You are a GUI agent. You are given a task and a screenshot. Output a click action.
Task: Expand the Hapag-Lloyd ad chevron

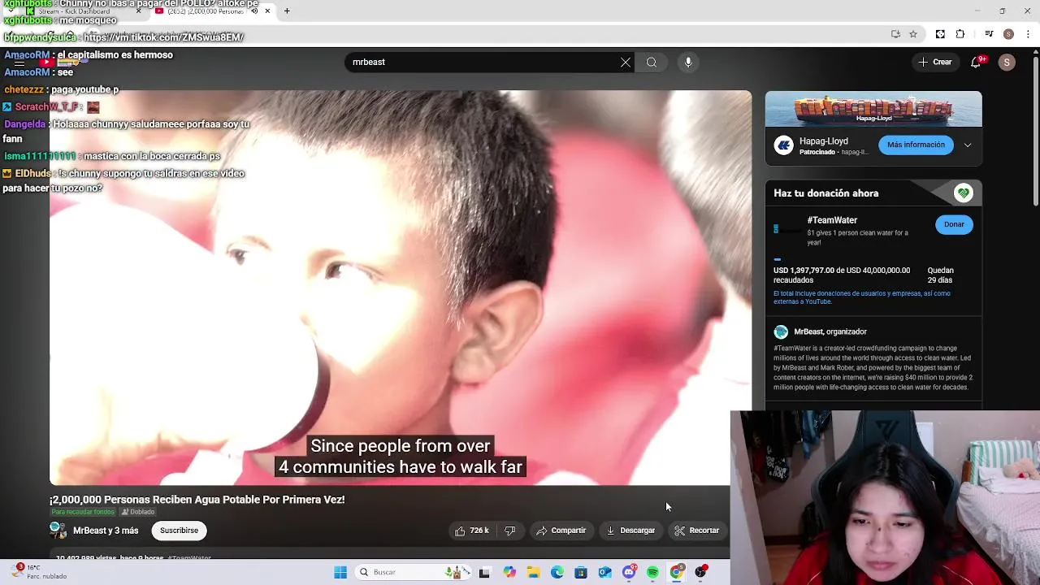click(968, 145)
